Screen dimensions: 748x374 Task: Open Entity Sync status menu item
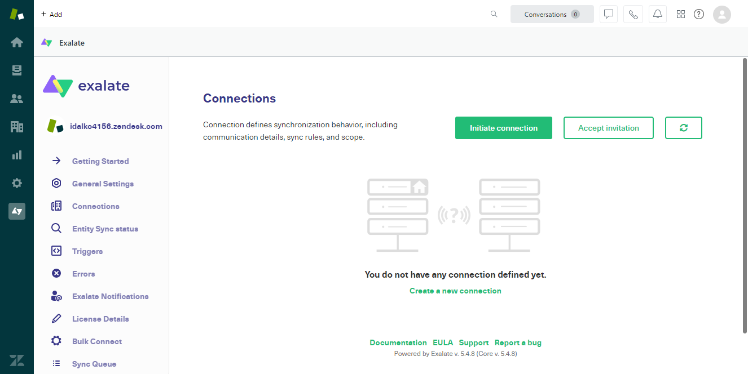click(105, 229)
